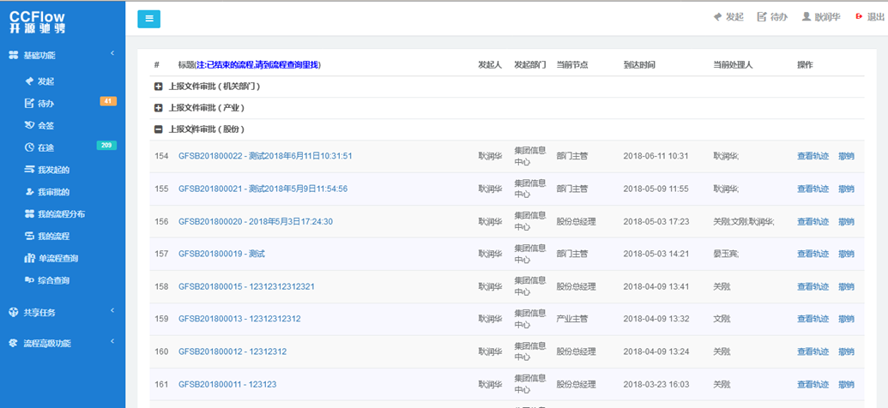
Task: Expand the 上报文件审批（产业）group
Action: pyautogui.click(x=158, y=108)
